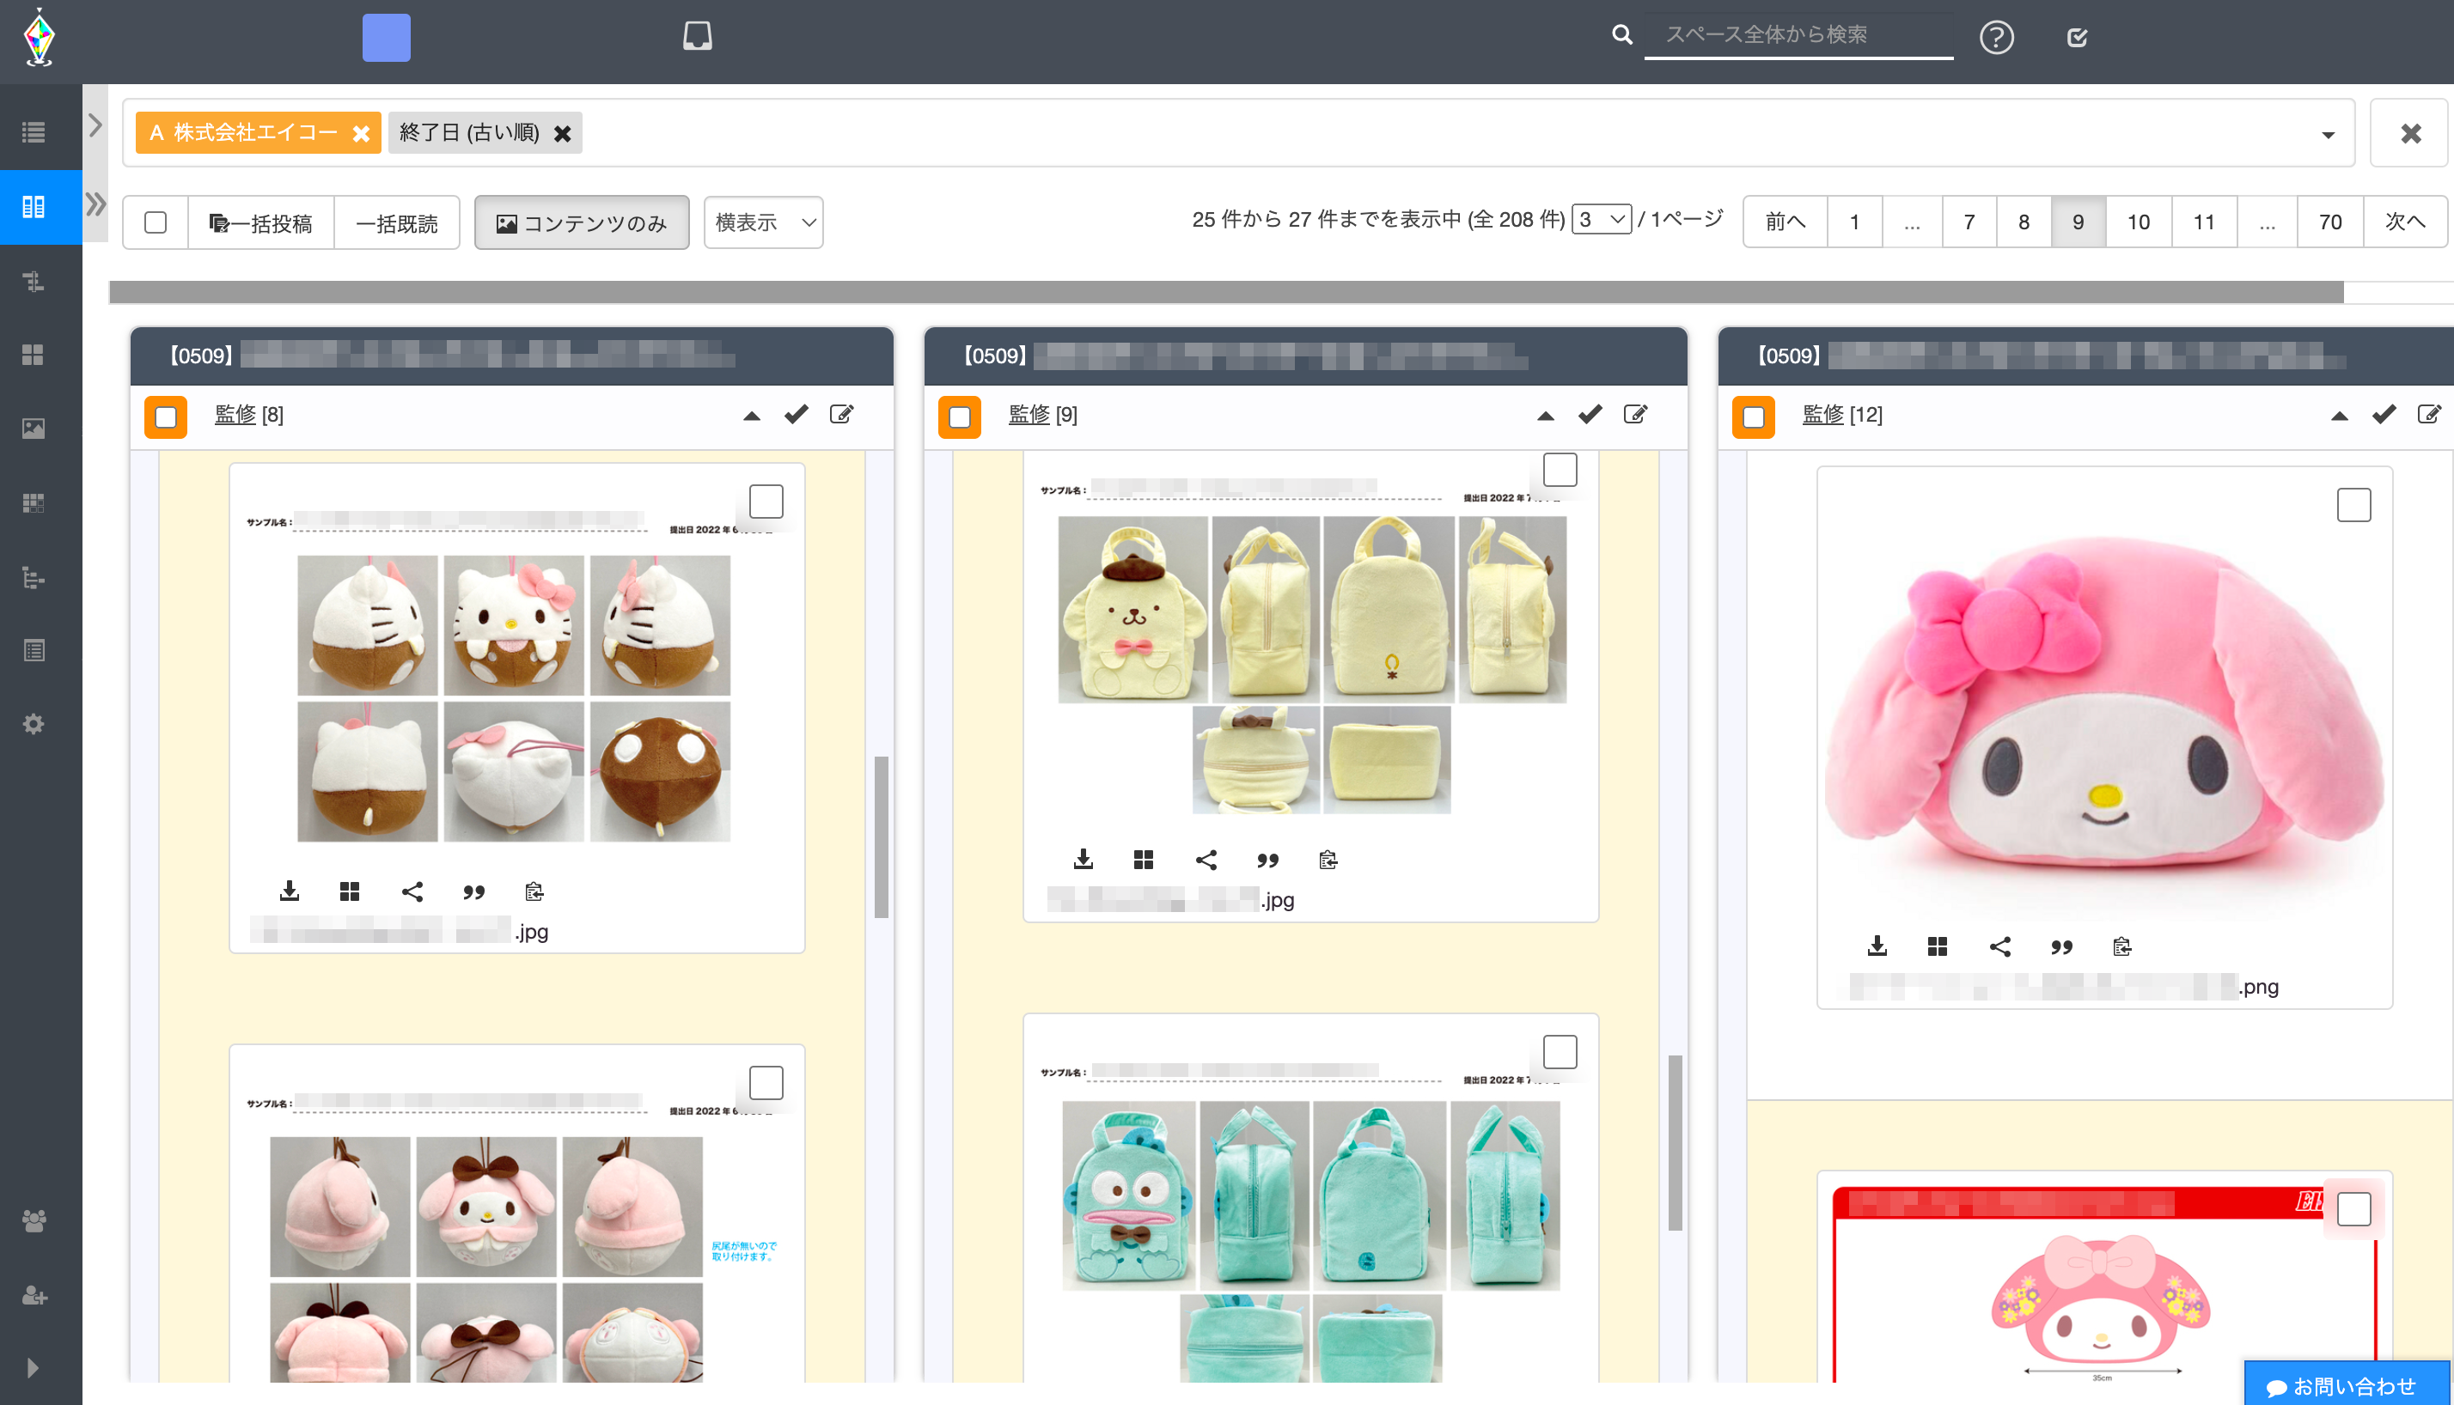Go to previous page with 前へ
Viewport: 2454px width, 1405px height.
tap(1785, 222)
